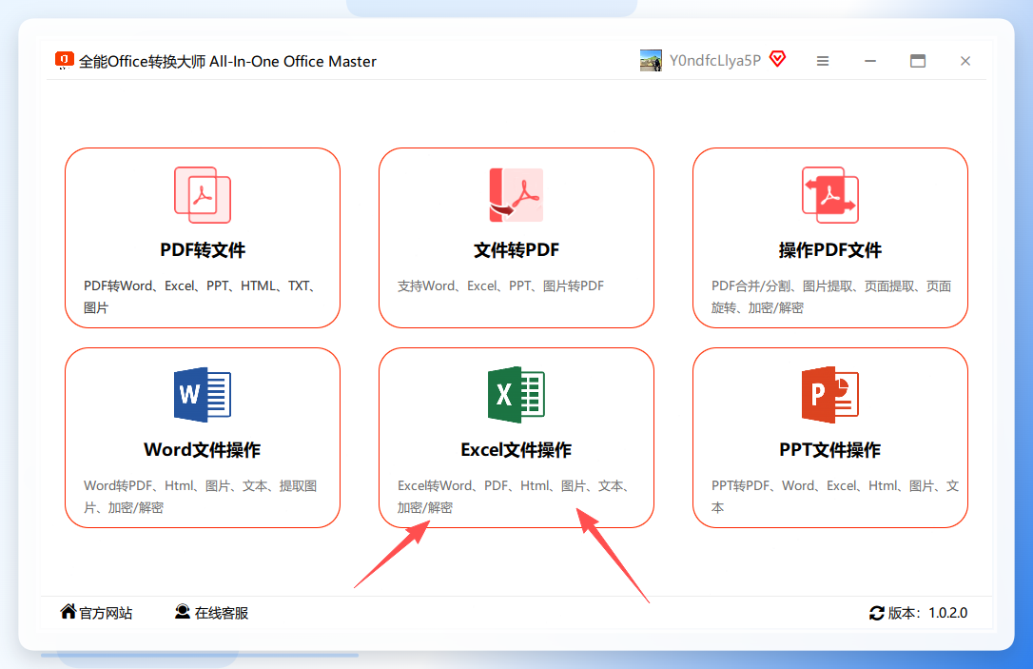Select the 操作PDF文件 title
Image resolution: width=1033 pixels, height=669 pixels.
[x=830, y=249]
